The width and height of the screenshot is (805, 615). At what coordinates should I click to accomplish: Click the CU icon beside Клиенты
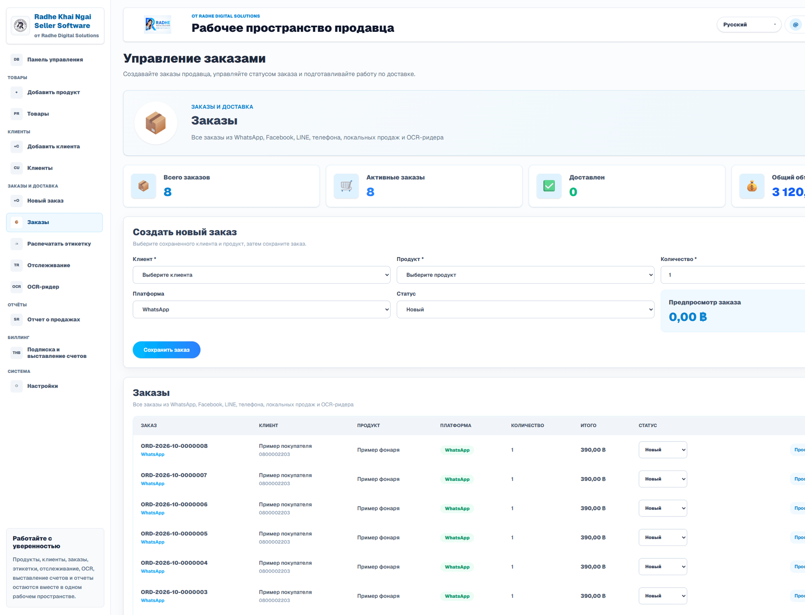click(16, 168)
